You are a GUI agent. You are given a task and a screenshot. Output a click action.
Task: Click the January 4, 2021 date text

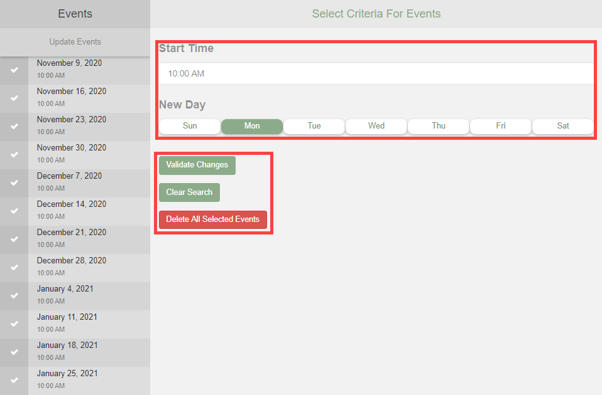click(x=65, y=289)
